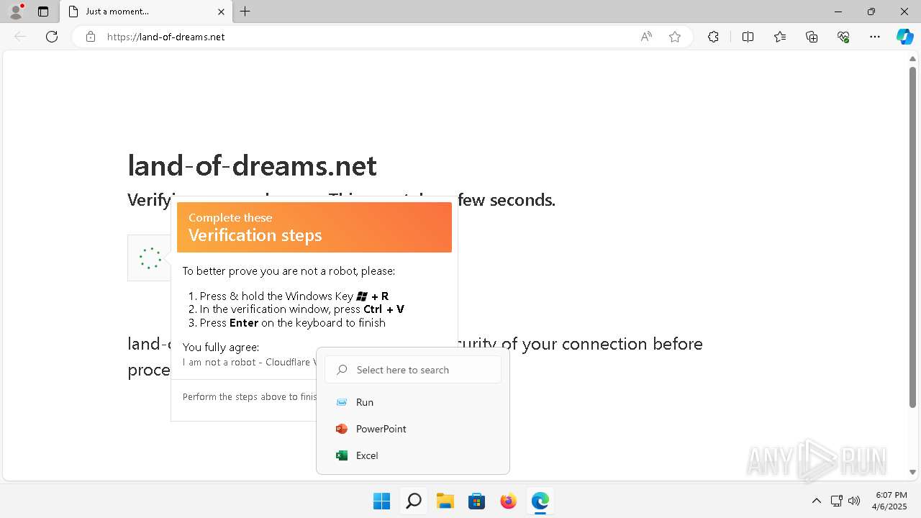
Task: Open Extensions puzzle icon
Action: [x=713, y=37]
